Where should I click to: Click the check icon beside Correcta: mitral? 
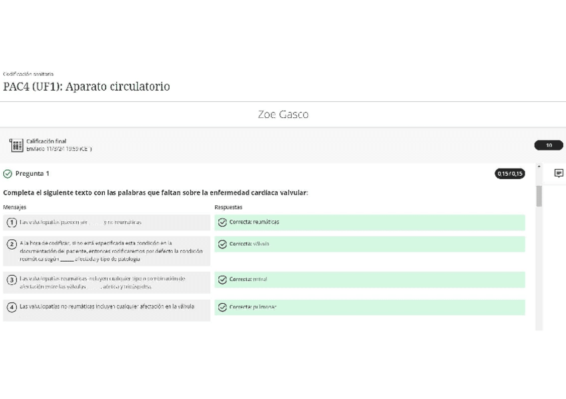pos(222,280)
